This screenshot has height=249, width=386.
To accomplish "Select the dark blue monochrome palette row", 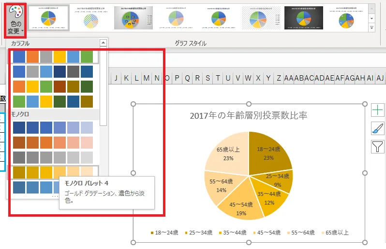I will [x=53, y=128].
